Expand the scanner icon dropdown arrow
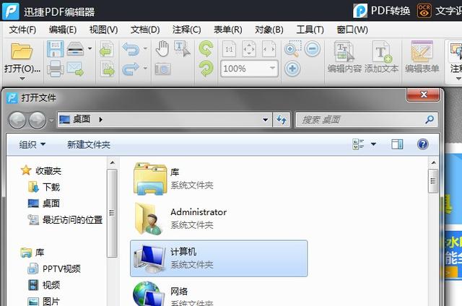Screen dimensions: 462x306 click(90, 48)
